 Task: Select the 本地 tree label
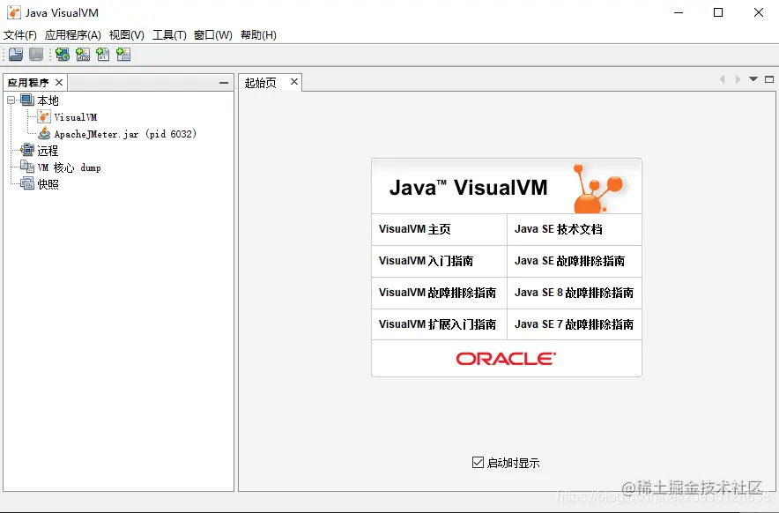click(x=48, y=100)
